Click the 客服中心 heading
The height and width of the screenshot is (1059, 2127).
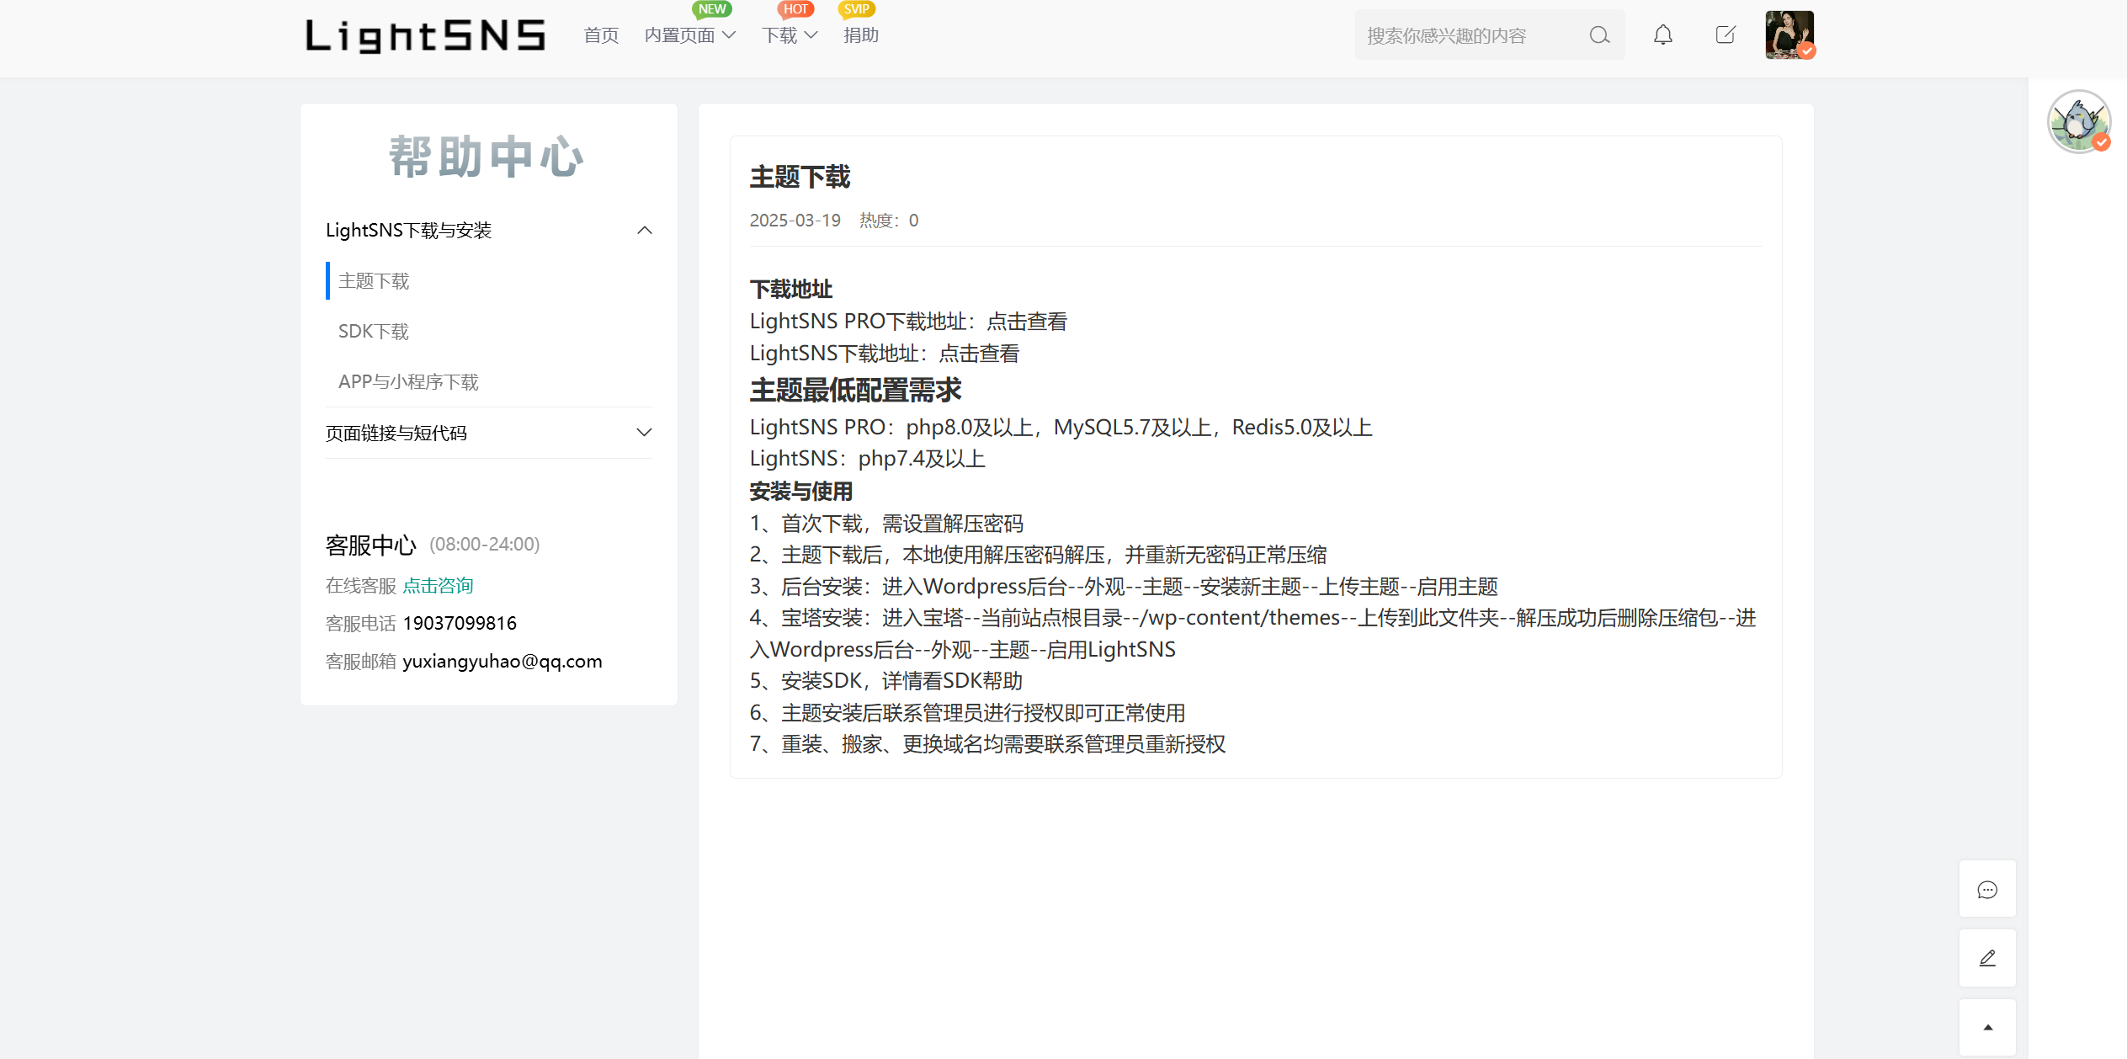point(371,545)
